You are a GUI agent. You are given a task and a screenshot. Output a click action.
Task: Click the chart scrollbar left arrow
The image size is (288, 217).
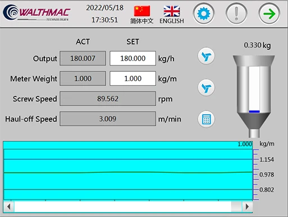pos(9,206)
